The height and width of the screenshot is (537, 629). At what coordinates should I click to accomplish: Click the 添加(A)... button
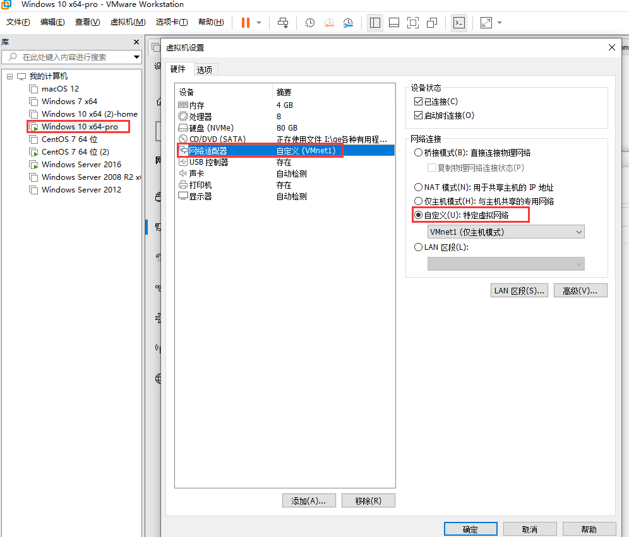[308, 500]
